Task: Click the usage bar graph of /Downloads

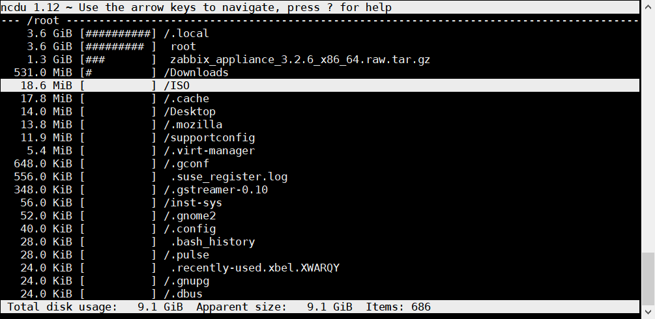Action: click(x=118, y=72)
